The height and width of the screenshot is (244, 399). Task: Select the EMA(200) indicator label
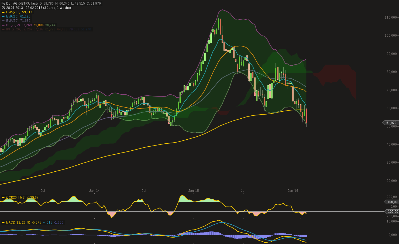[x=13, y=12]
